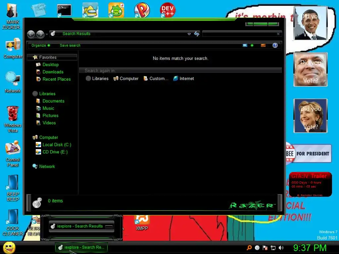Go forward with the Forward arrow button
The image size is (339, 254).
(40, 34)
